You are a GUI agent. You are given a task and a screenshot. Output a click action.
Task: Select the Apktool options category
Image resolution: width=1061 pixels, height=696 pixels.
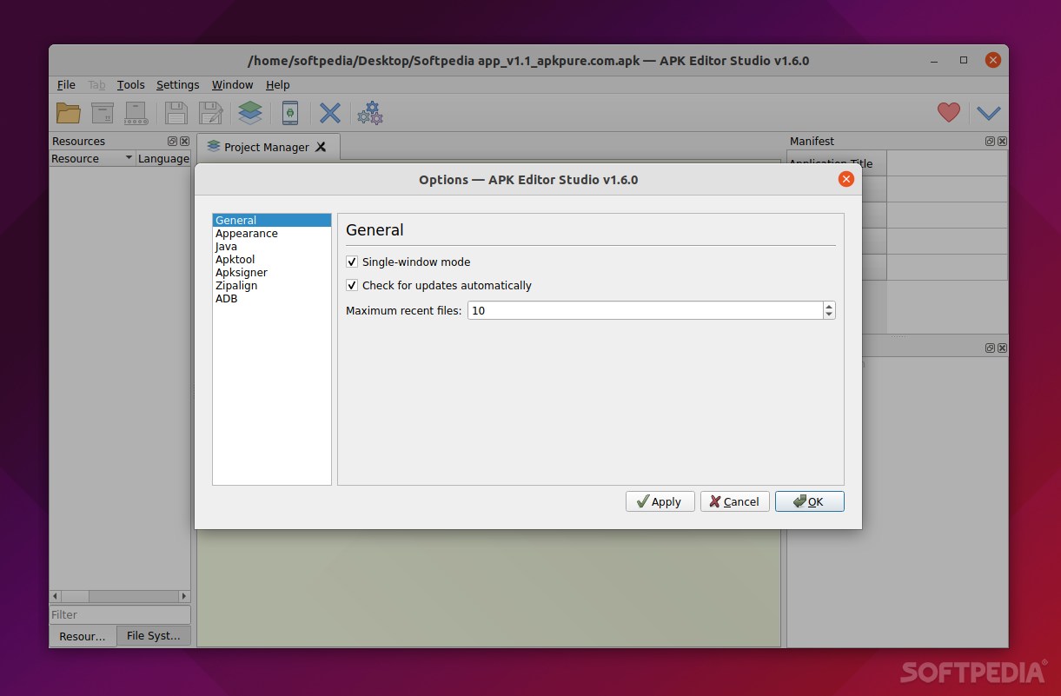tap(235, 259)
